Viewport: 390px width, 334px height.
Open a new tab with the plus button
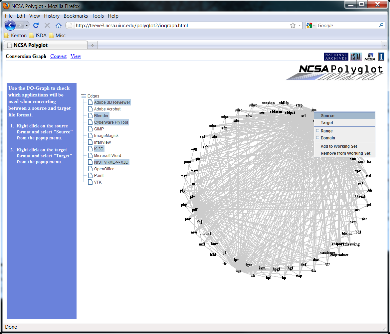92,45
